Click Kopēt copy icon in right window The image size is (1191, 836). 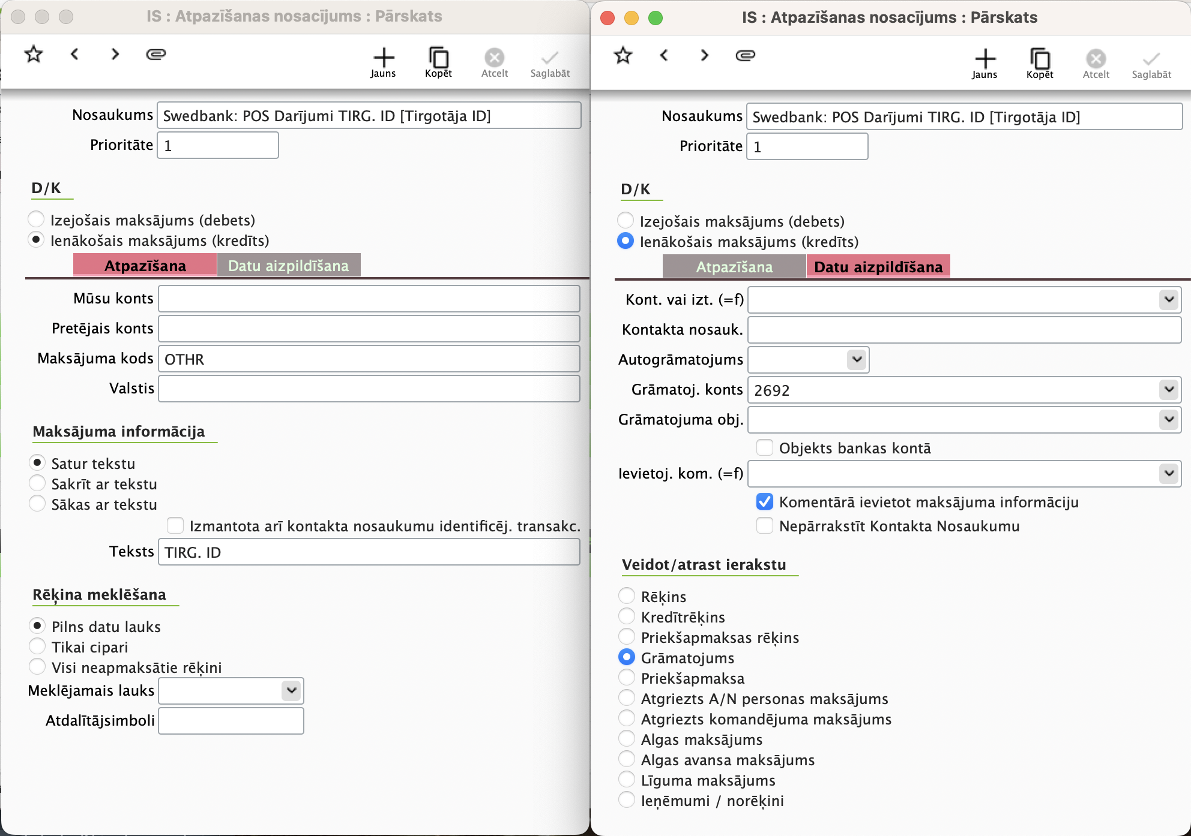pyautogui.click(x=1040, y=59)
